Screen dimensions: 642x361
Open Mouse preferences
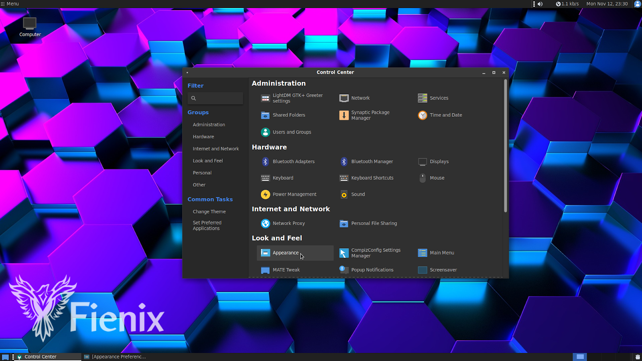click(437, 178)
